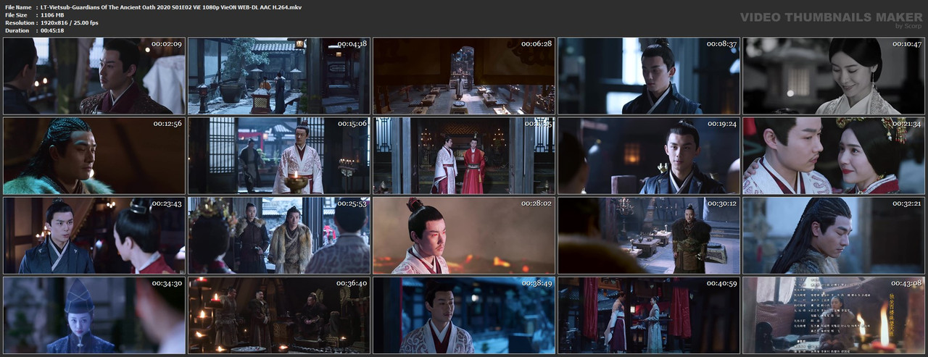Pick the thumbnail at 00:28:02
928x357 pixels.
[x=464, y=235]
